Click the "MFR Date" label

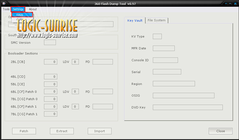pyautogui.click(x=139, y=48)
